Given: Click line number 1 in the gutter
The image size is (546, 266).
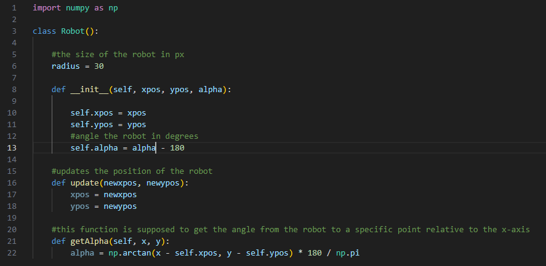Looking at the screenshot, I should [14, 8].
